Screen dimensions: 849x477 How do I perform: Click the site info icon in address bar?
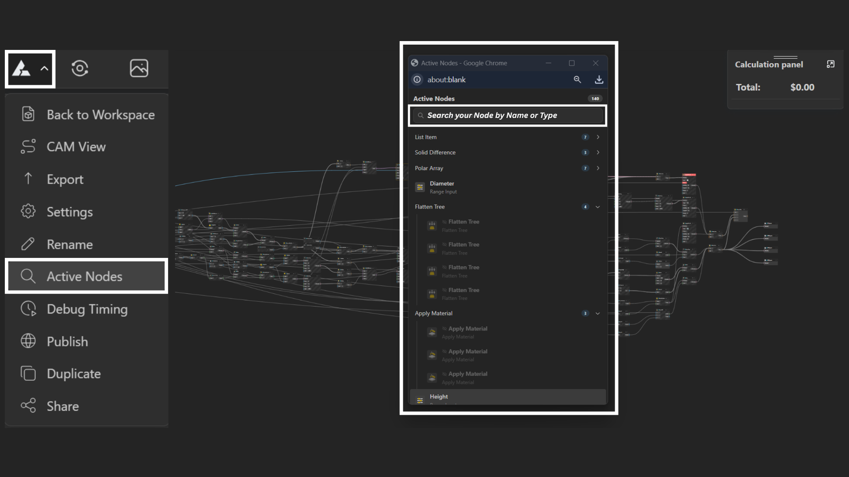pyautogui.click(x=417, y=79)
